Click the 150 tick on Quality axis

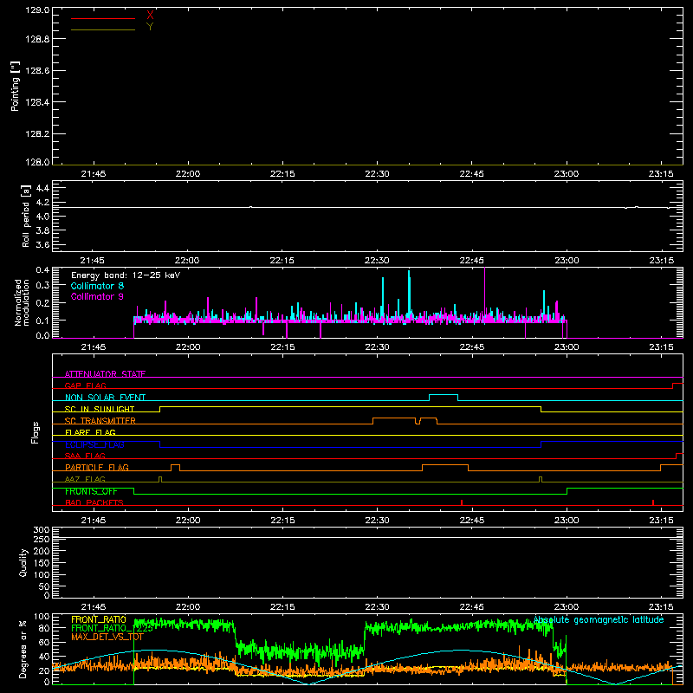point(42,563)
